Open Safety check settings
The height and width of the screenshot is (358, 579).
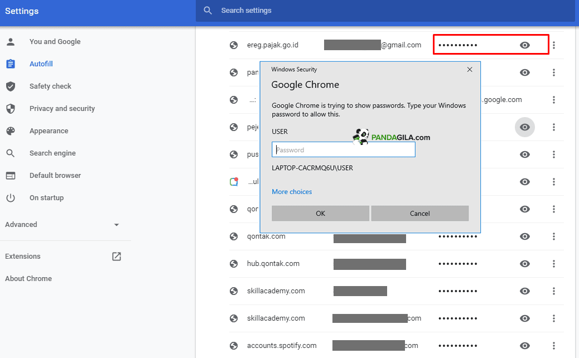50,86
